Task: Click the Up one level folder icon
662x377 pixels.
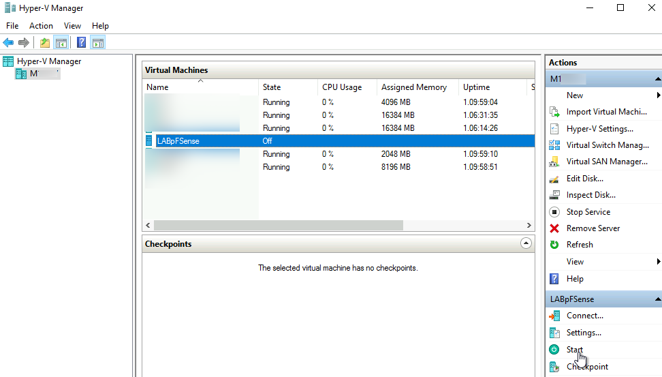Action: click(45, 43)
